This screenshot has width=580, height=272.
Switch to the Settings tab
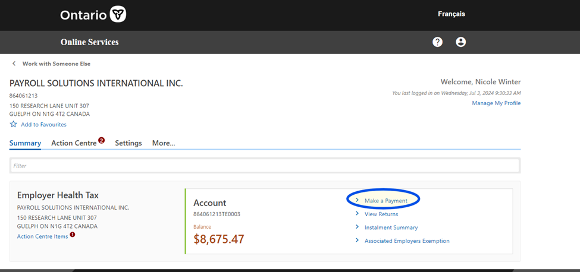click(x=128, y=143)
